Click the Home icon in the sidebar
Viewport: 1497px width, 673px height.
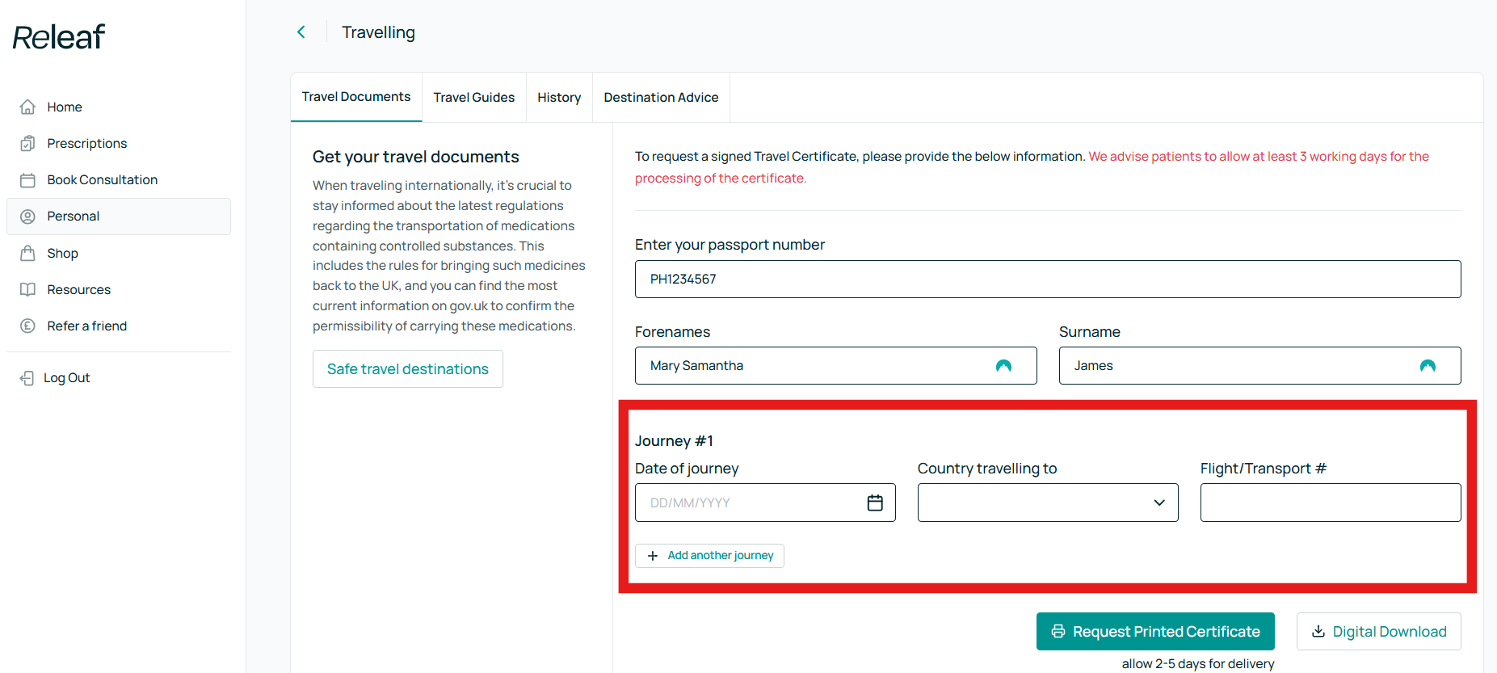pos(27,107)
